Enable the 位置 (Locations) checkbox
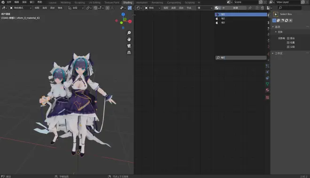 (x=288, y=42)
